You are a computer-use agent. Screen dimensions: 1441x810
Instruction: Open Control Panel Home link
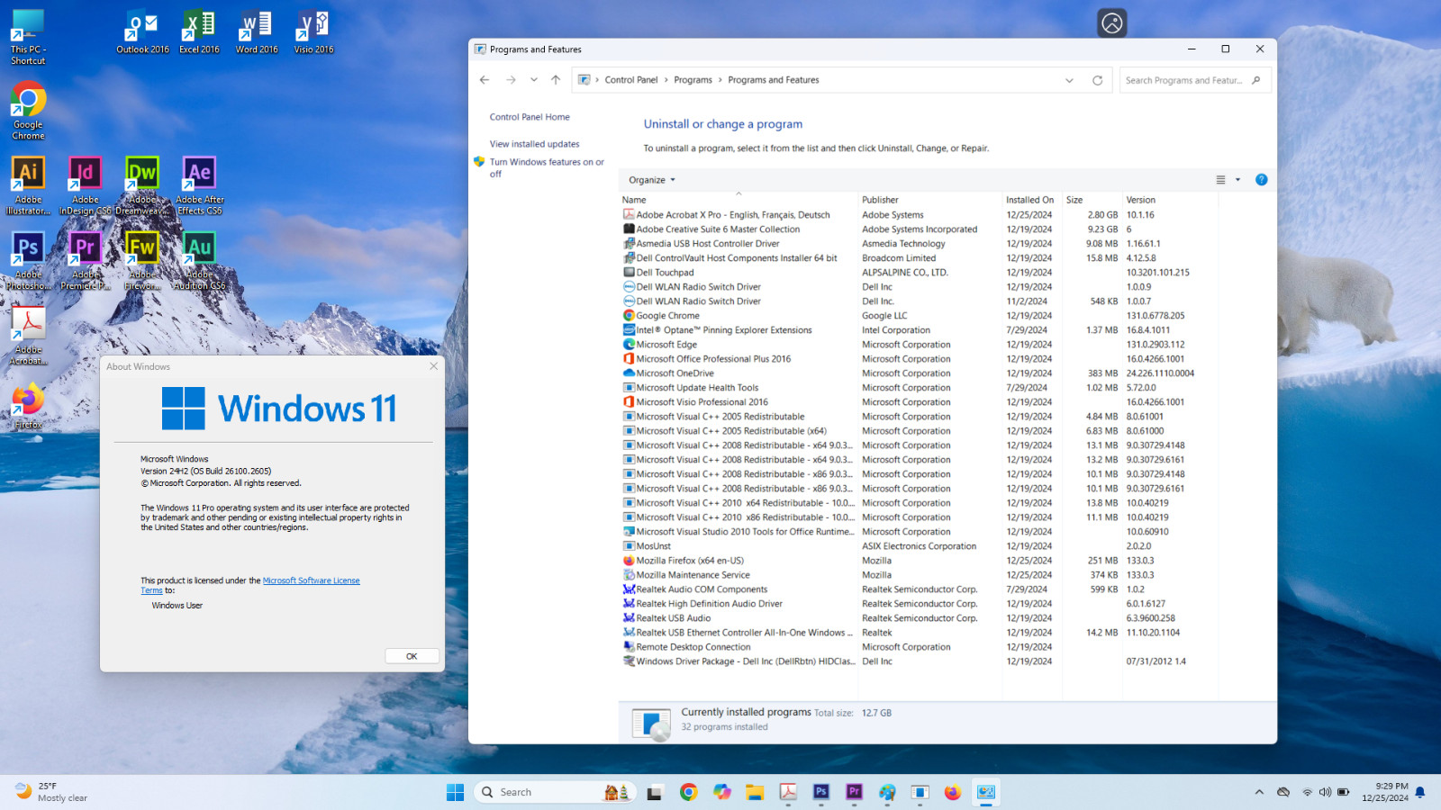[x=530, y=117]
